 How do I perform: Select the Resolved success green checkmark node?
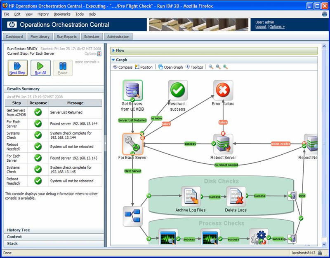(178, 90)
